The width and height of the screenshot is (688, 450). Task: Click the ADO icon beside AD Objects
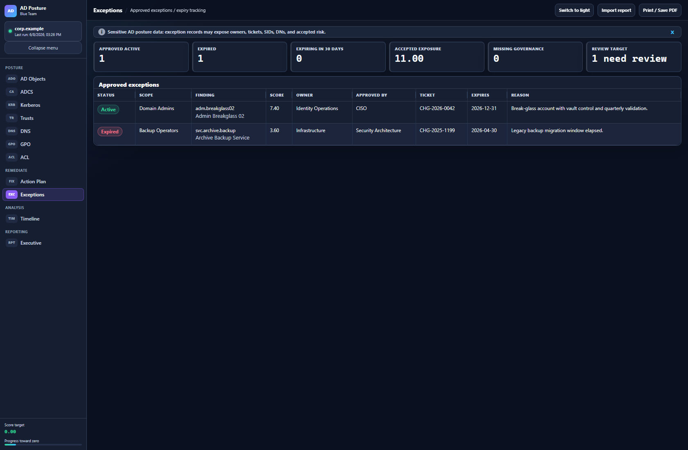11,79
